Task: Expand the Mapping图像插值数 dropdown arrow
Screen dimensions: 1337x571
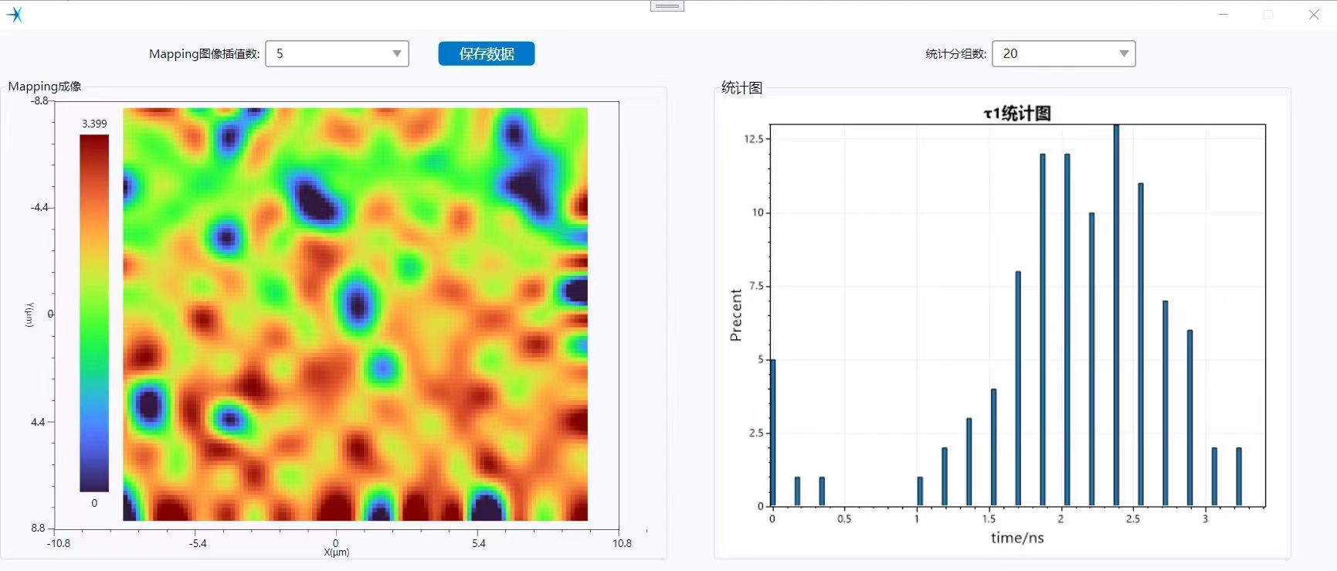Action: pyautogui.click(x=396, y=54)
